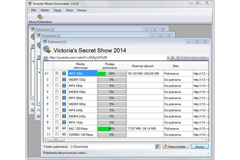
Task: Open the Widok menu
Action: click(45, 10)
